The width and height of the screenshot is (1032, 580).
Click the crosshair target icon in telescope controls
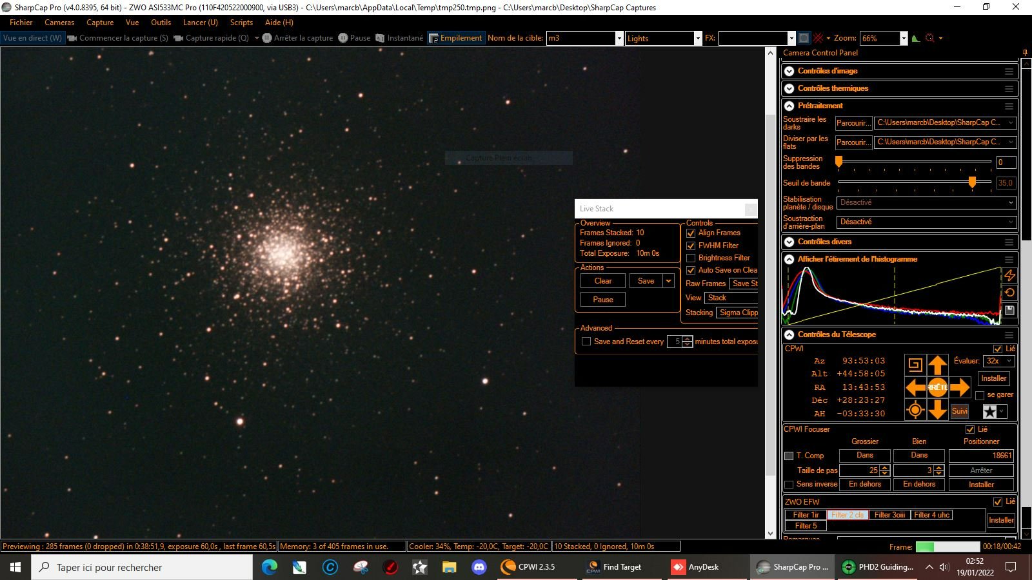coord(915,410)
